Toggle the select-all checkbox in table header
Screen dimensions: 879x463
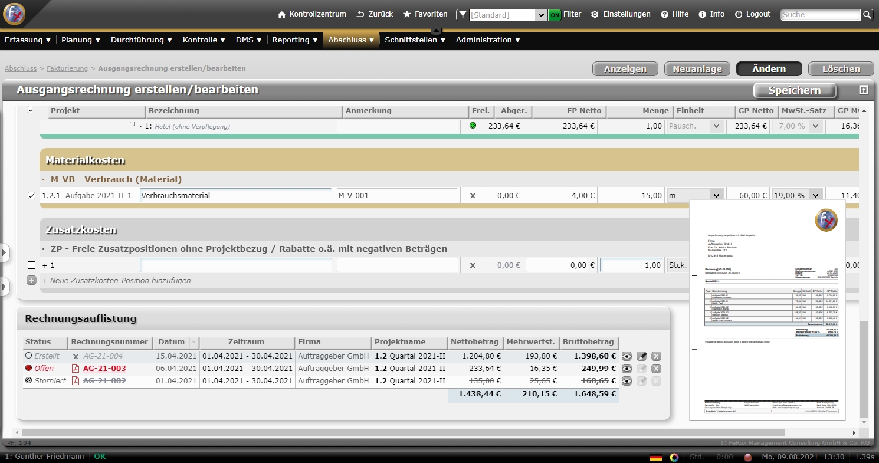pos(31,110)
